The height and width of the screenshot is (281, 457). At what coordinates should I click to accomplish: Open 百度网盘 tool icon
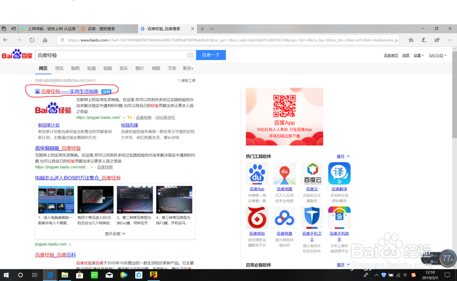(284, 218)
